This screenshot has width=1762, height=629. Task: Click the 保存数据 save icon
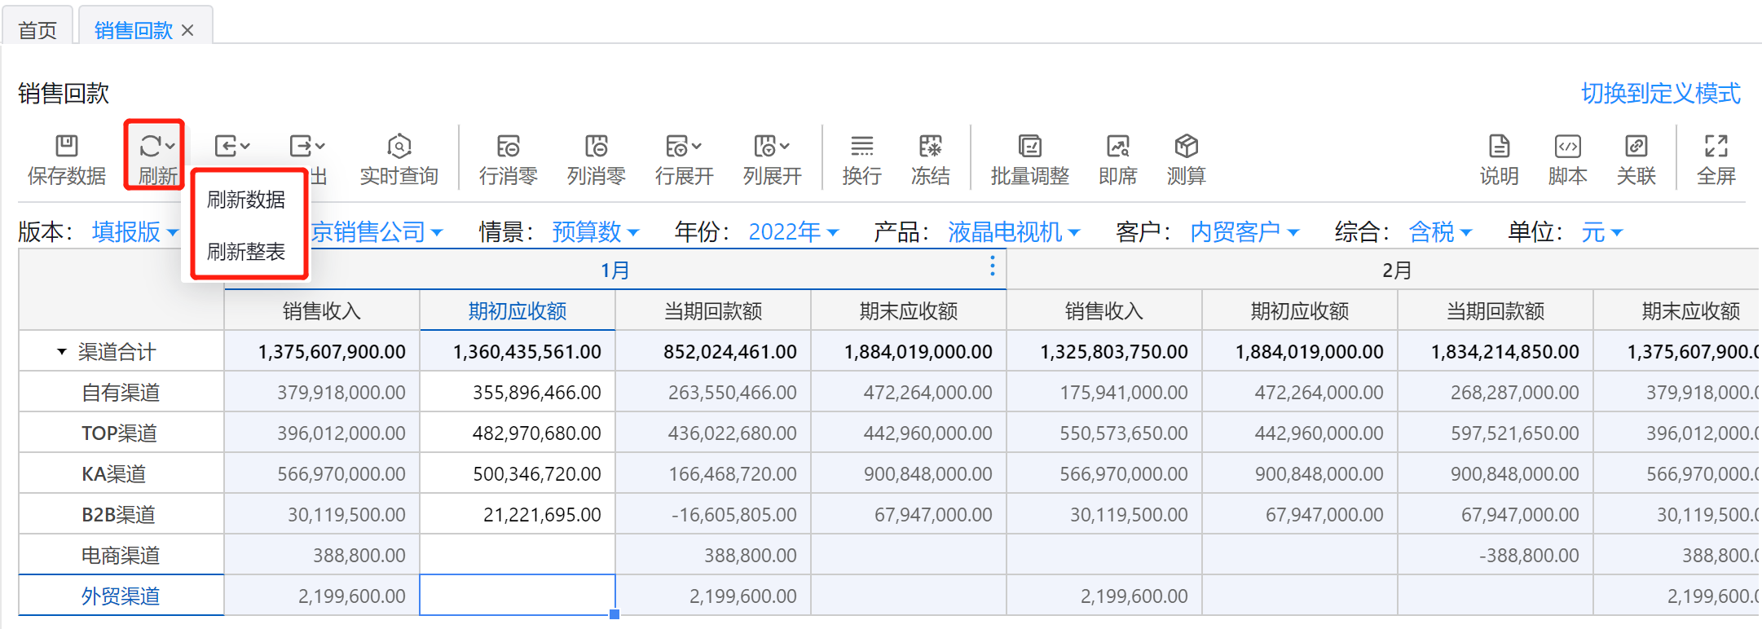coord(66,147)
